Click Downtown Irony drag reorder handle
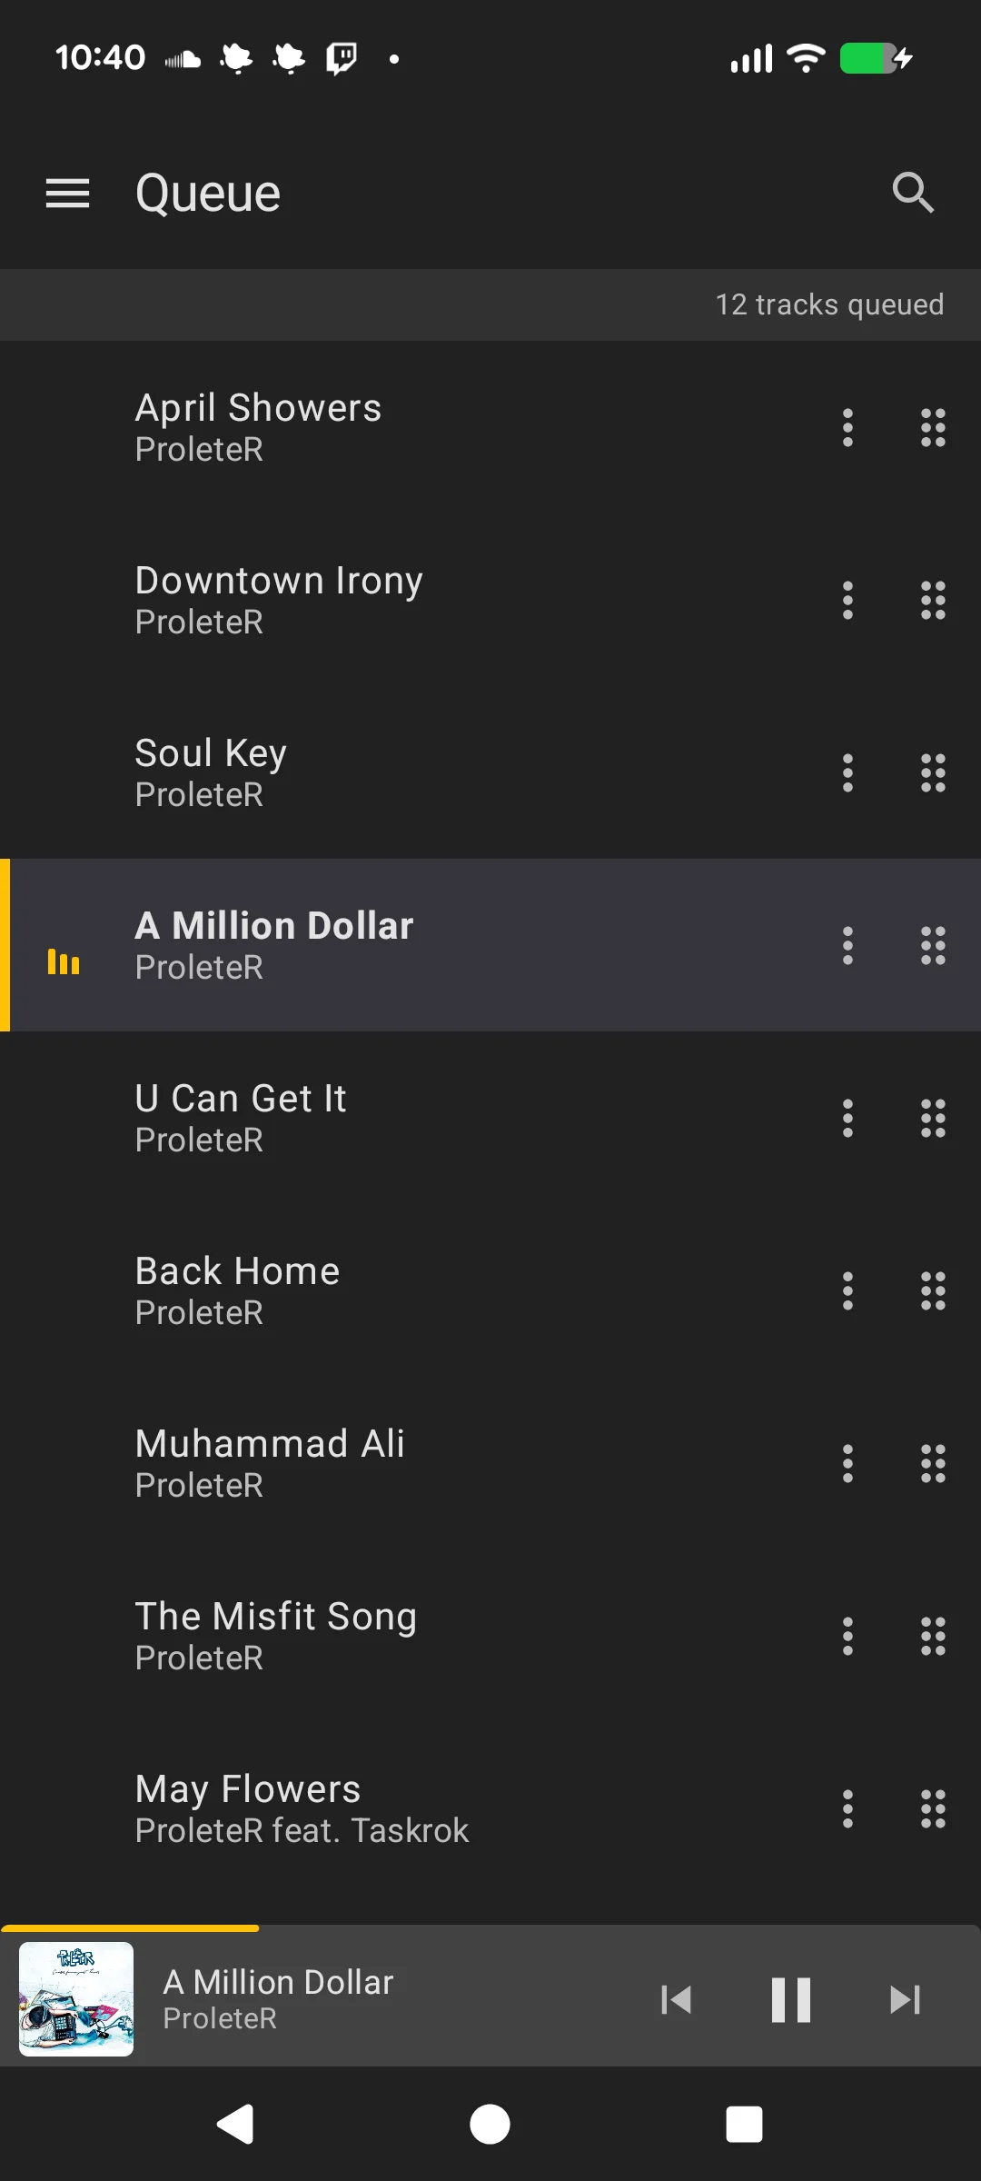Screen dimensions: 981x2181 coord(933,600)
